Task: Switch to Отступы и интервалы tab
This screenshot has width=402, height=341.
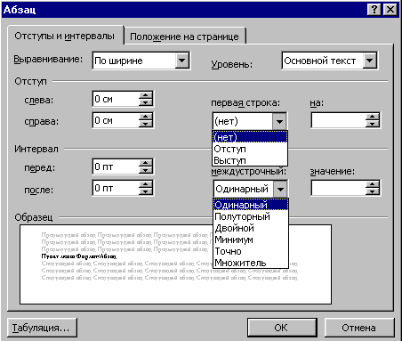Action: (x=65, y=36)
